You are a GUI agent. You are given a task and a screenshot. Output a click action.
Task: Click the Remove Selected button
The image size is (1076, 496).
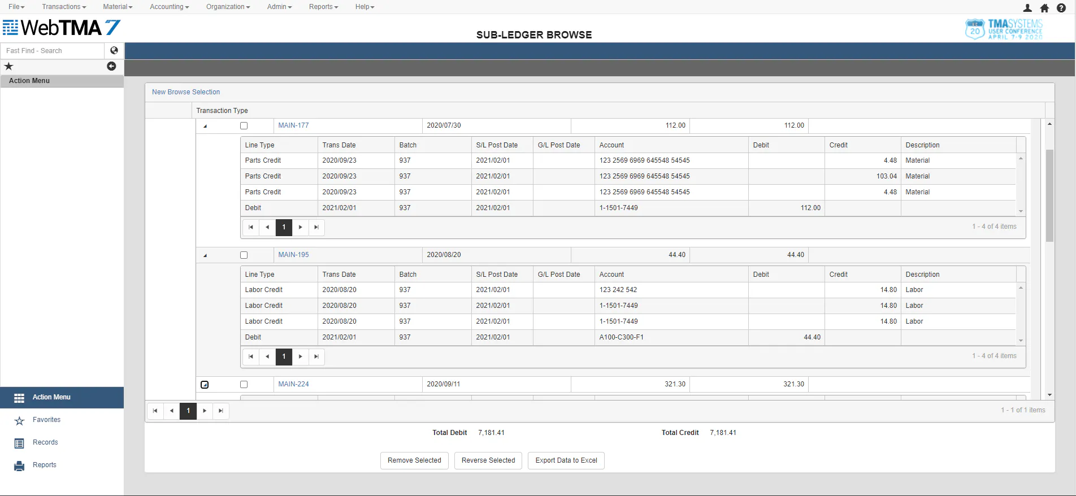point(414,460)
